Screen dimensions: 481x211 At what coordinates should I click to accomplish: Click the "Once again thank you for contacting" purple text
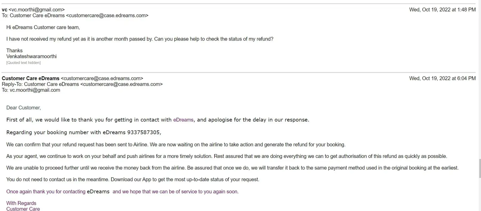click(x=46, y=192)
